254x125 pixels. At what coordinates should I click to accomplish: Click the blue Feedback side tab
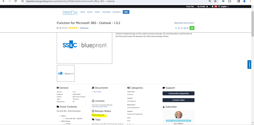pyautogui.click(x=249, y=65)
